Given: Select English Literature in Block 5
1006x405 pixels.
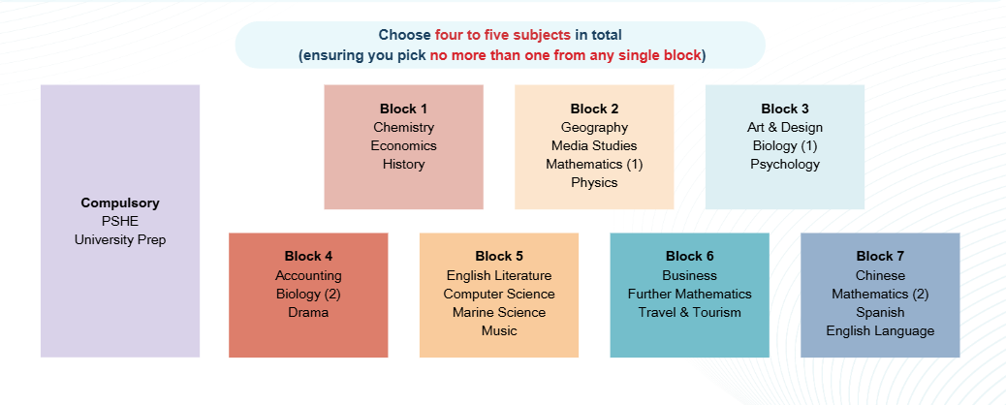Looking at the screenshot, I should pyautogui.click(x=499, y=275).
